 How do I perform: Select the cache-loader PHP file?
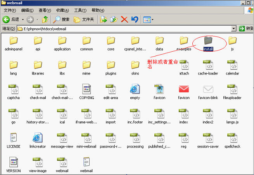[x=208, y=68]
